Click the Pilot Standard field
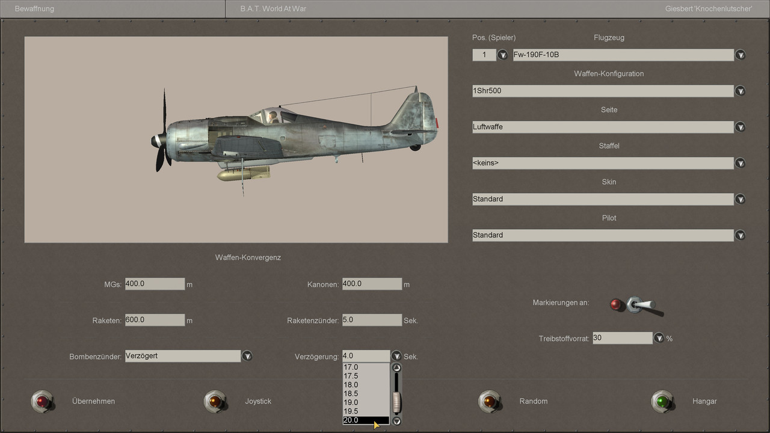 [603, 235]
